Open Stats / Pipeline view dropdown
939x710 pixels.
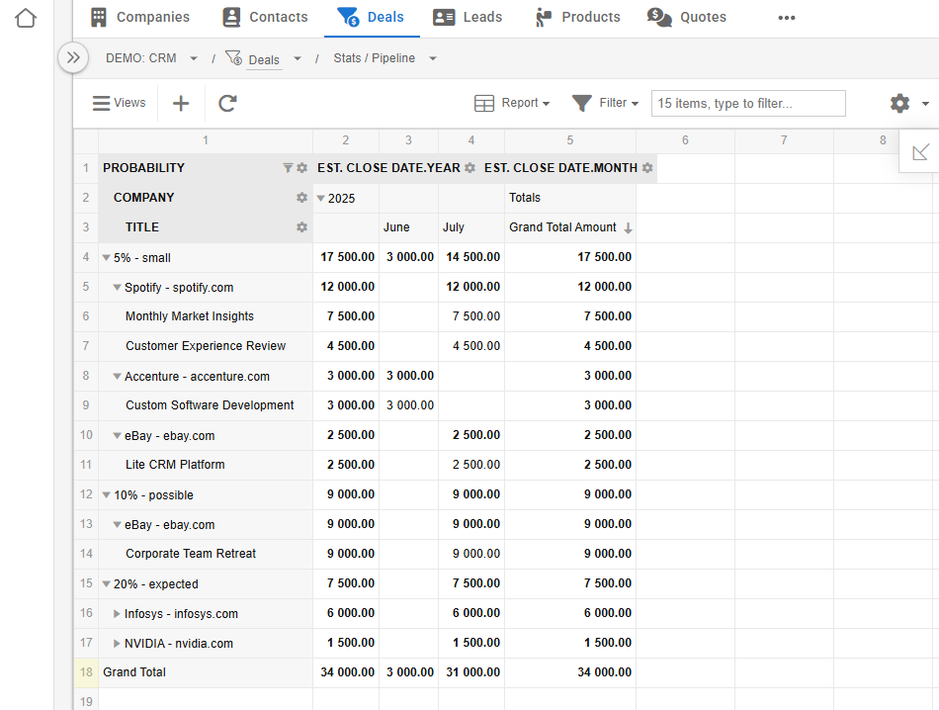coord(433,58)
